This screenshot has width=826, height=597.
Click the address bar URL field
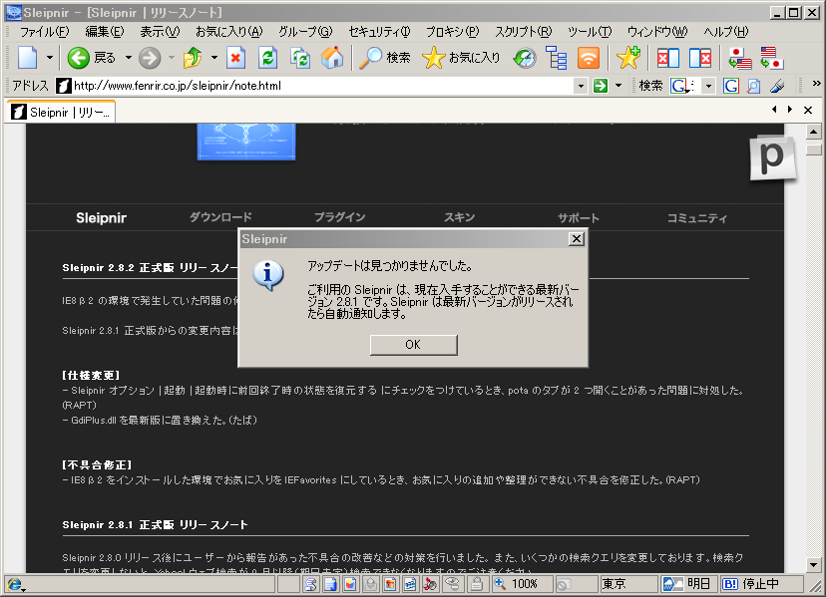point(322,86)
